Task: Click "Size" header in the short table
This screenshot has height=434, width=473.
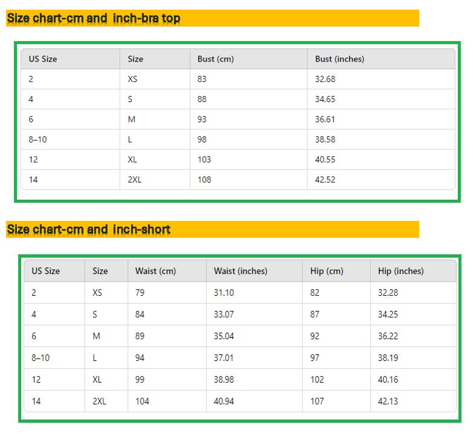Action: point(100,271)
